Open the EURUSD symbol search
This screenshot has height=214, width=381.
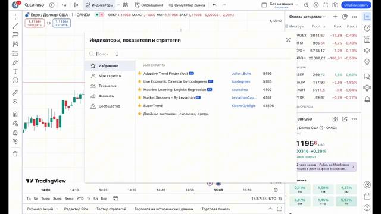[35, 5]
